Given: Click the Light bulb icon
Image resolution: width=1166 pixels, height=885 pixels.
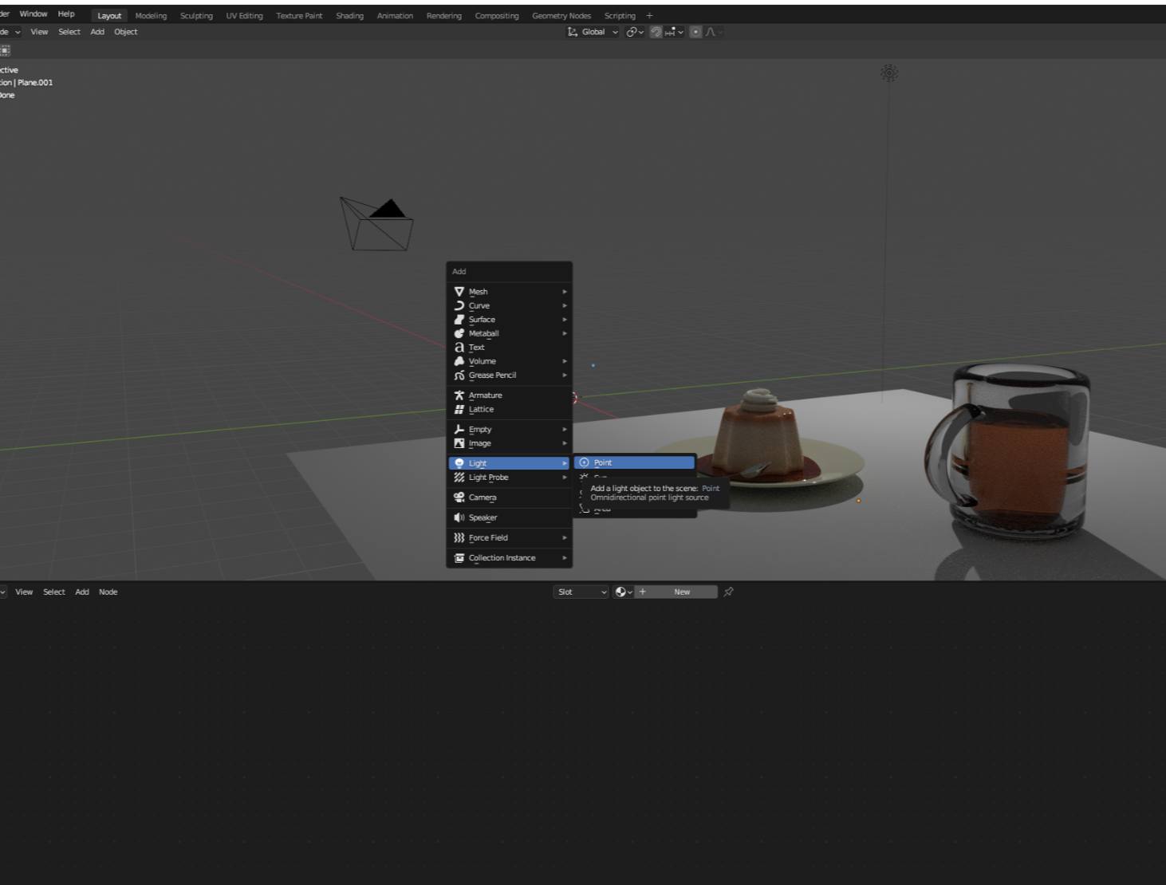Looking at the screenshot, I should click(459, 463).
